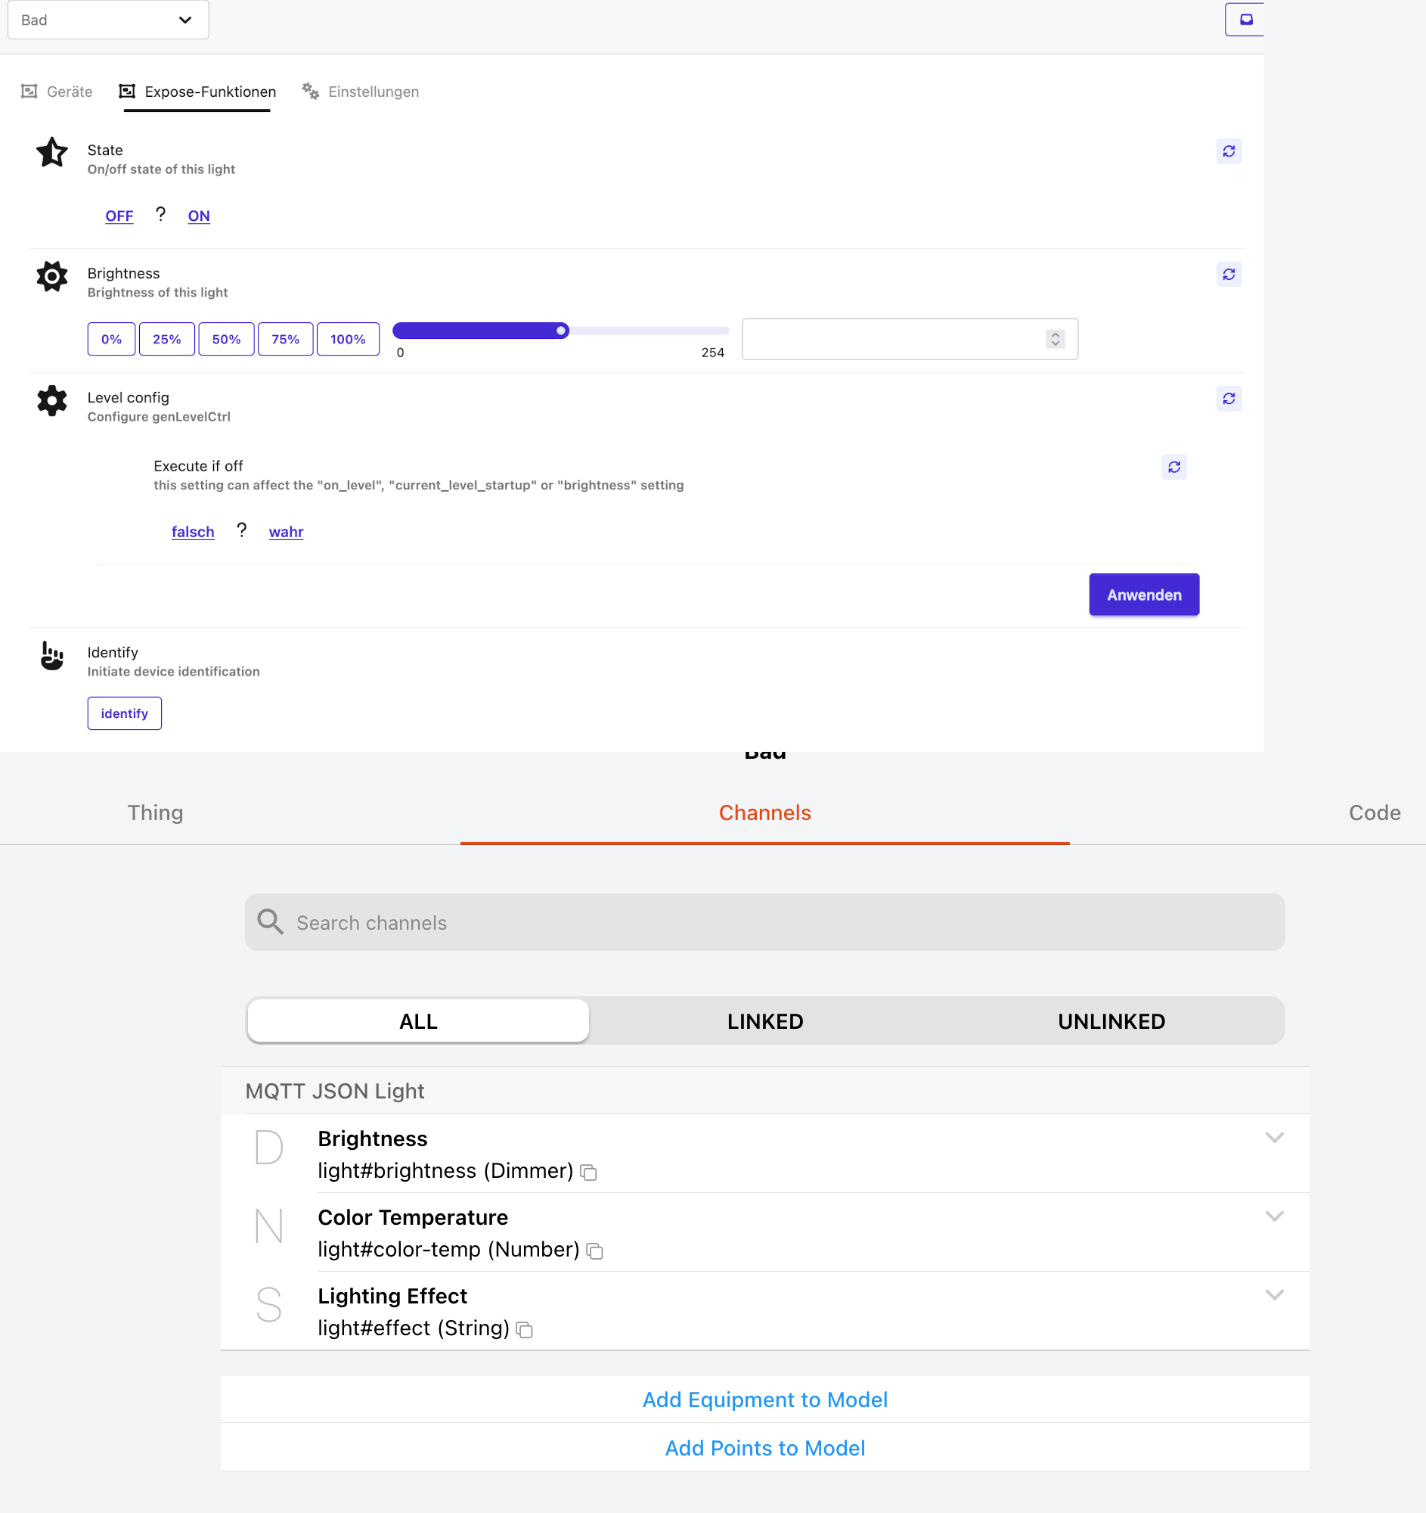Refresh the State value icon

coord(1228,151)
